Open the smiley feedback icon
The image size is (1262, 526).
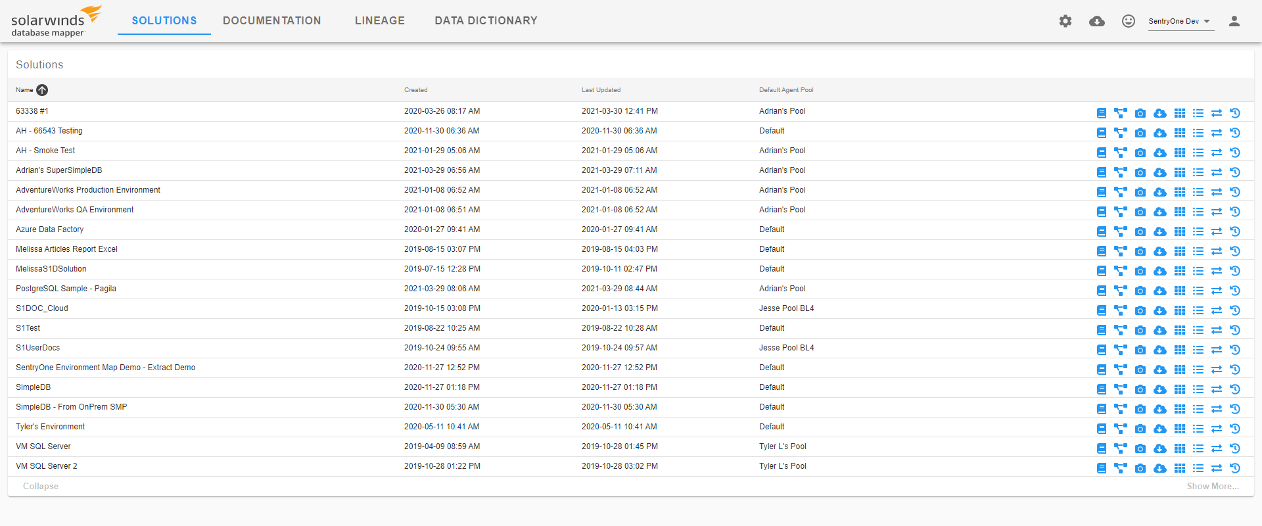1129,21
